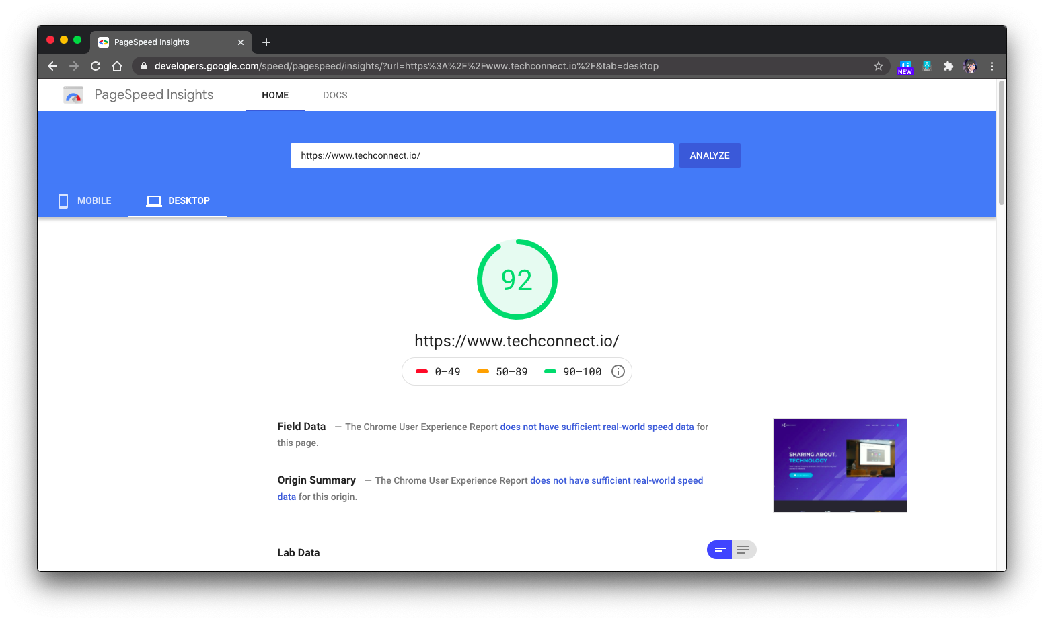Click the ANALYZE button
1044x621 pixels.
[709, 155]
